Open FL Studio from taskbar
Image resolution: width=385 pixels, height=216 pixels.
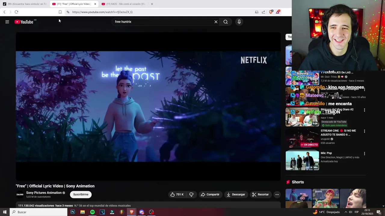coord(122,212)
